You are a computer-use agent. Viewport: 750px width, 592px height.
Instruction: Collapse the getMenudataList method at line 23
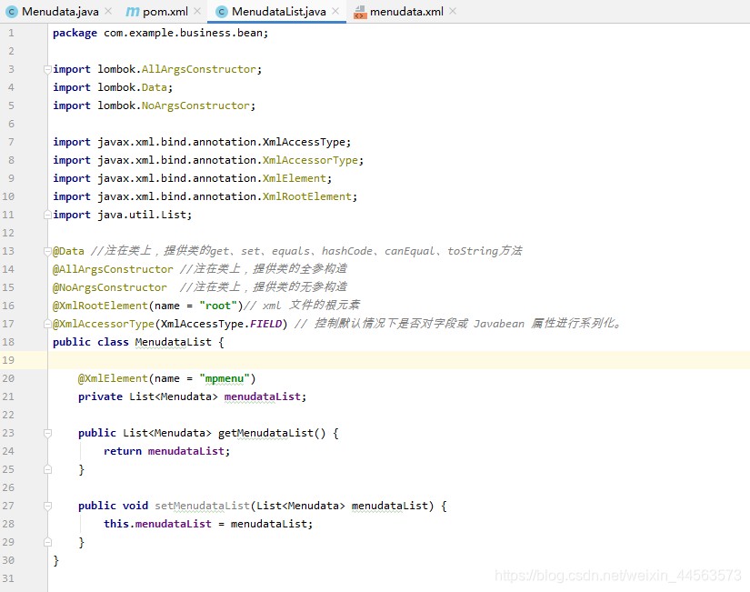tap(47, 433)
